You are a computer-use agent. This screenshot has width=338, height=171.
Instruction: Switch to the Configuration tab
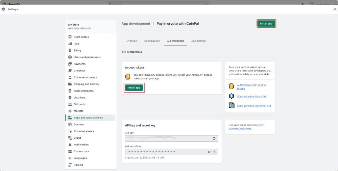coord(152,41)
